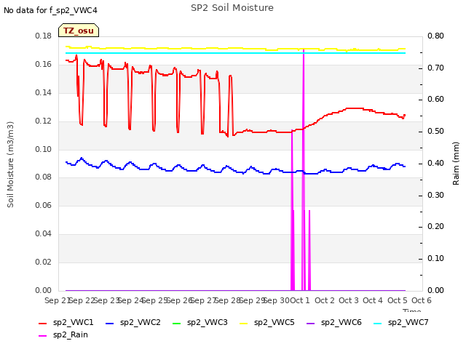Click the 0.30 right axis tick label

pos(435,195)
